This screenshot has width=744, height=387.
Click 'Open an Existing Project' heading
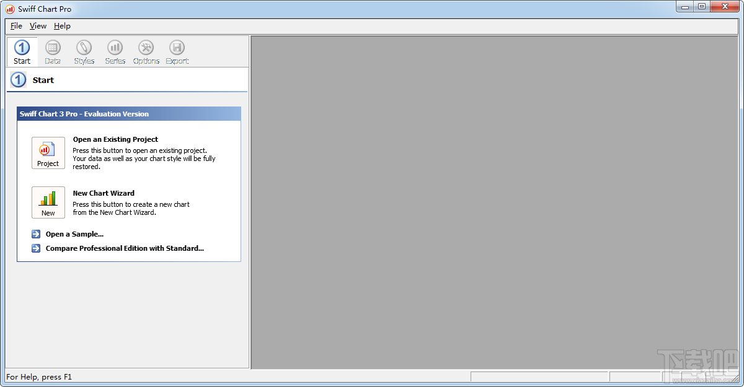tap(115, 139)
